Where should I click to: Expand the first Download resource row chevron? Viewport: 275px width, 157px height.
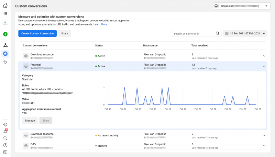pyautogui.click(x=264, y=56)
